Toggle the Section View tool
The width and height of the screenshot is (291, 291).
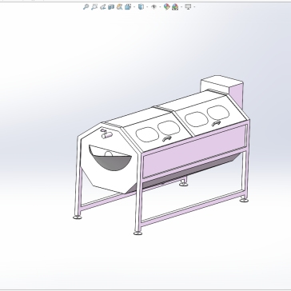[111, 7]
